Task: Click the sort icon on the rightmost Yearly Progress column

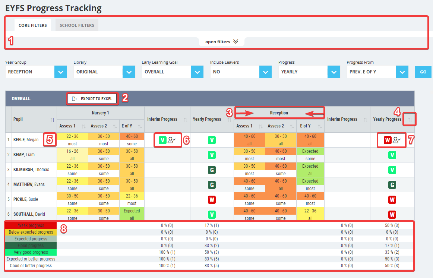Action: click(x=409, y=119)
